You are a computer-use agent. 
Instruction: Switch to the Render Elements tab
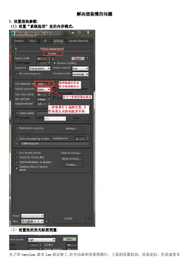[79, 41]
